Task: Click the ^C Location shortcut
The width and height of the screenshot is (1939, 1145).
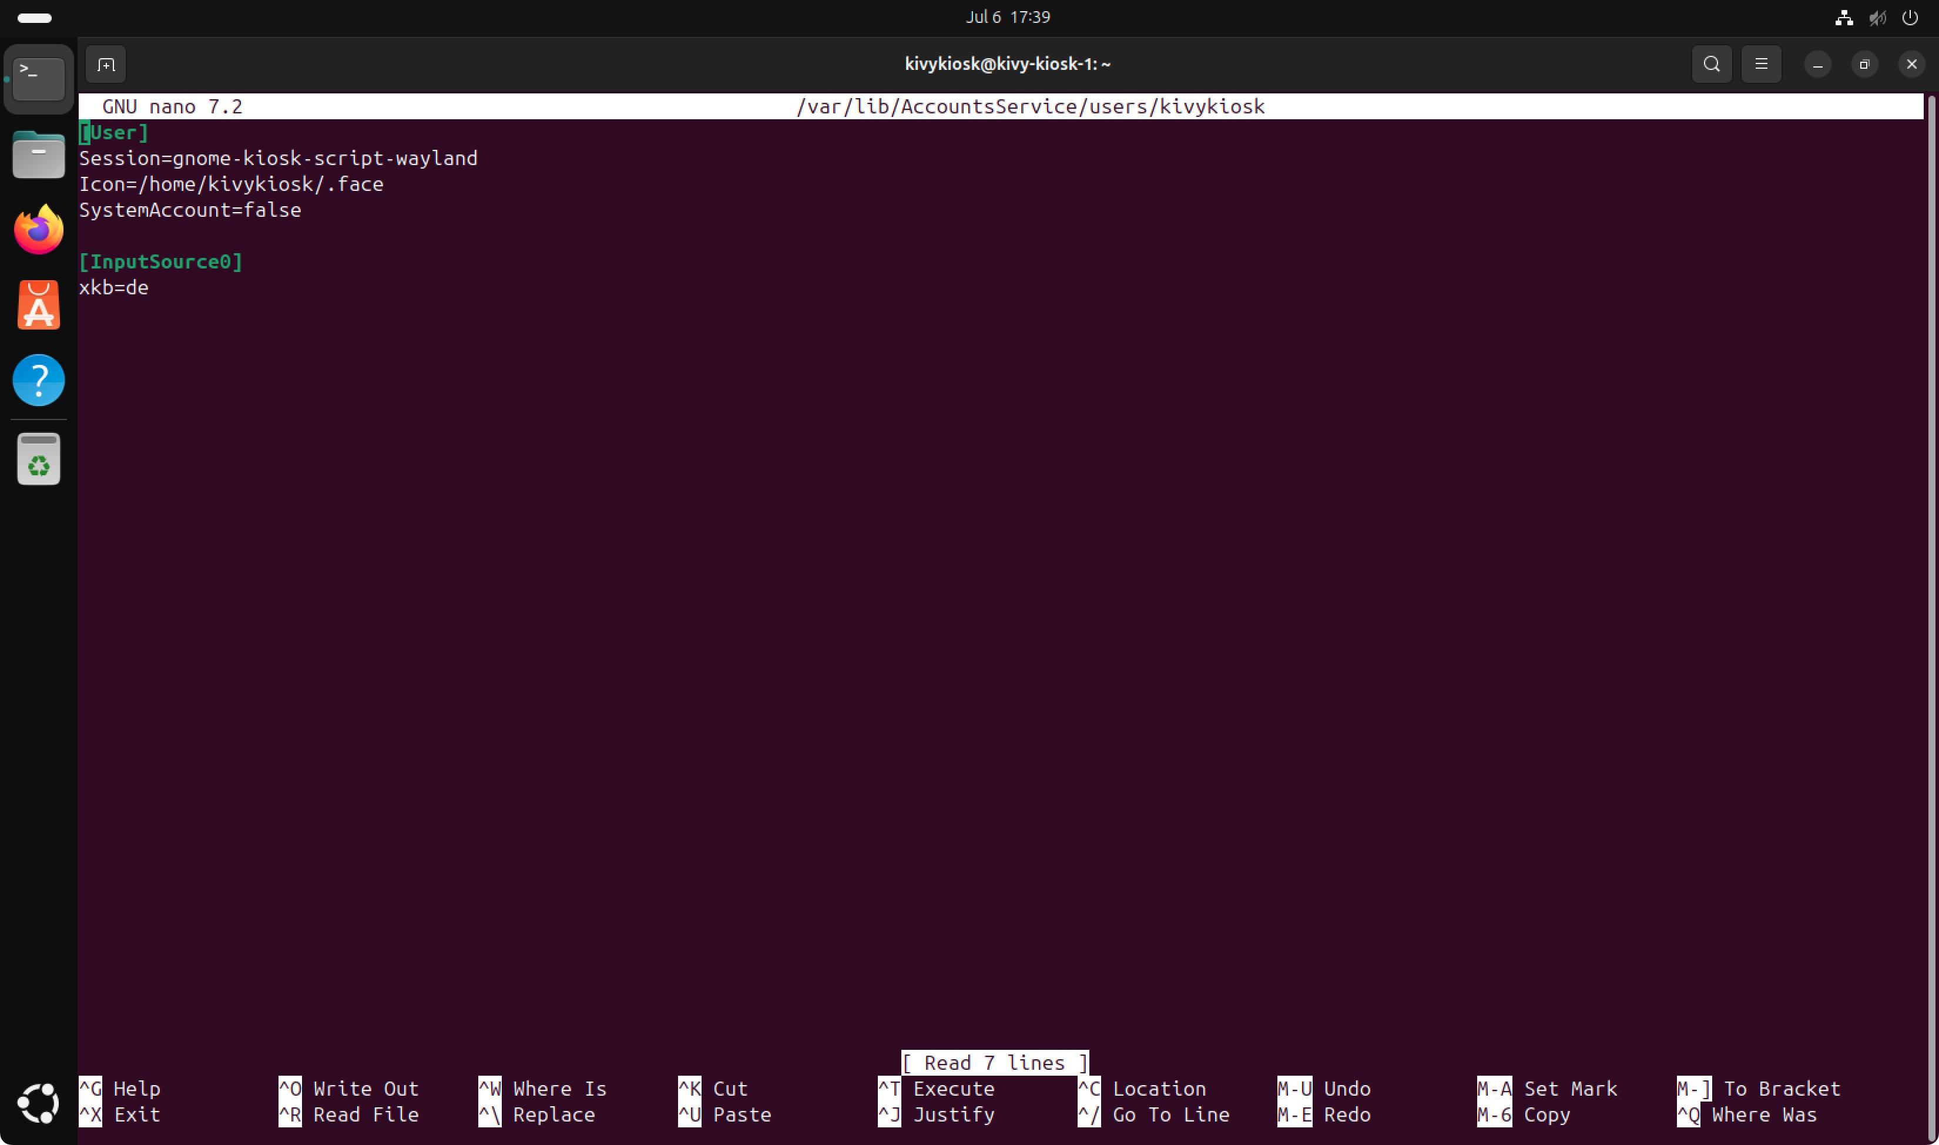Action: [1142, 1089]
